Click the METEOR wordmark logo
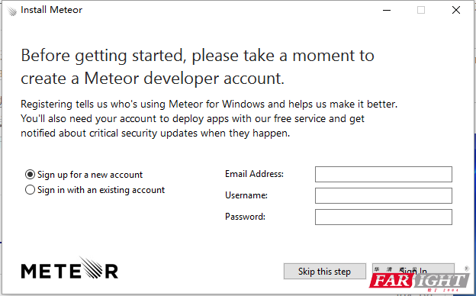This screenshot has width=476, height=296. pyautogui.click(x=69, y=268)
